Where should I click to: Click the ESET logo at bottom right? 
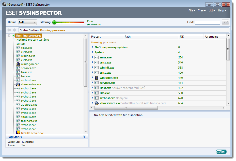[221, 152]
